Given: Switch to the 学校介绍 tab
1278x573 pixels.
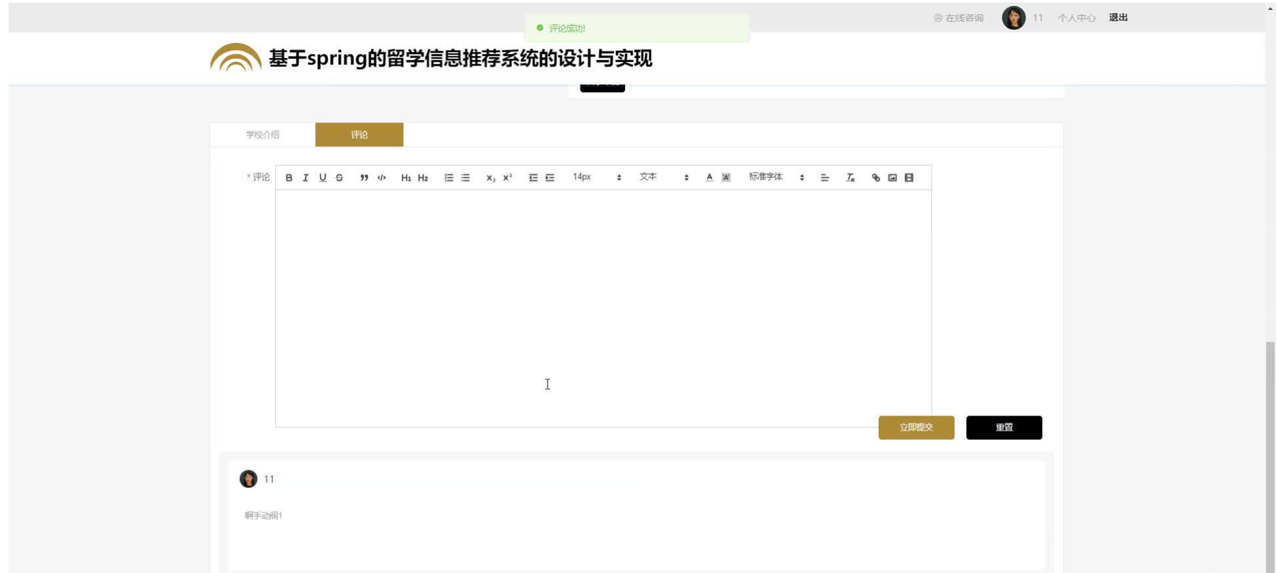Looking at the screenshot, I should 263,135.
